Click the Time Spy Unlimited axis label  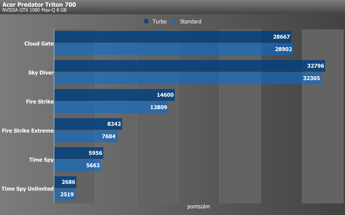[28, 189]
